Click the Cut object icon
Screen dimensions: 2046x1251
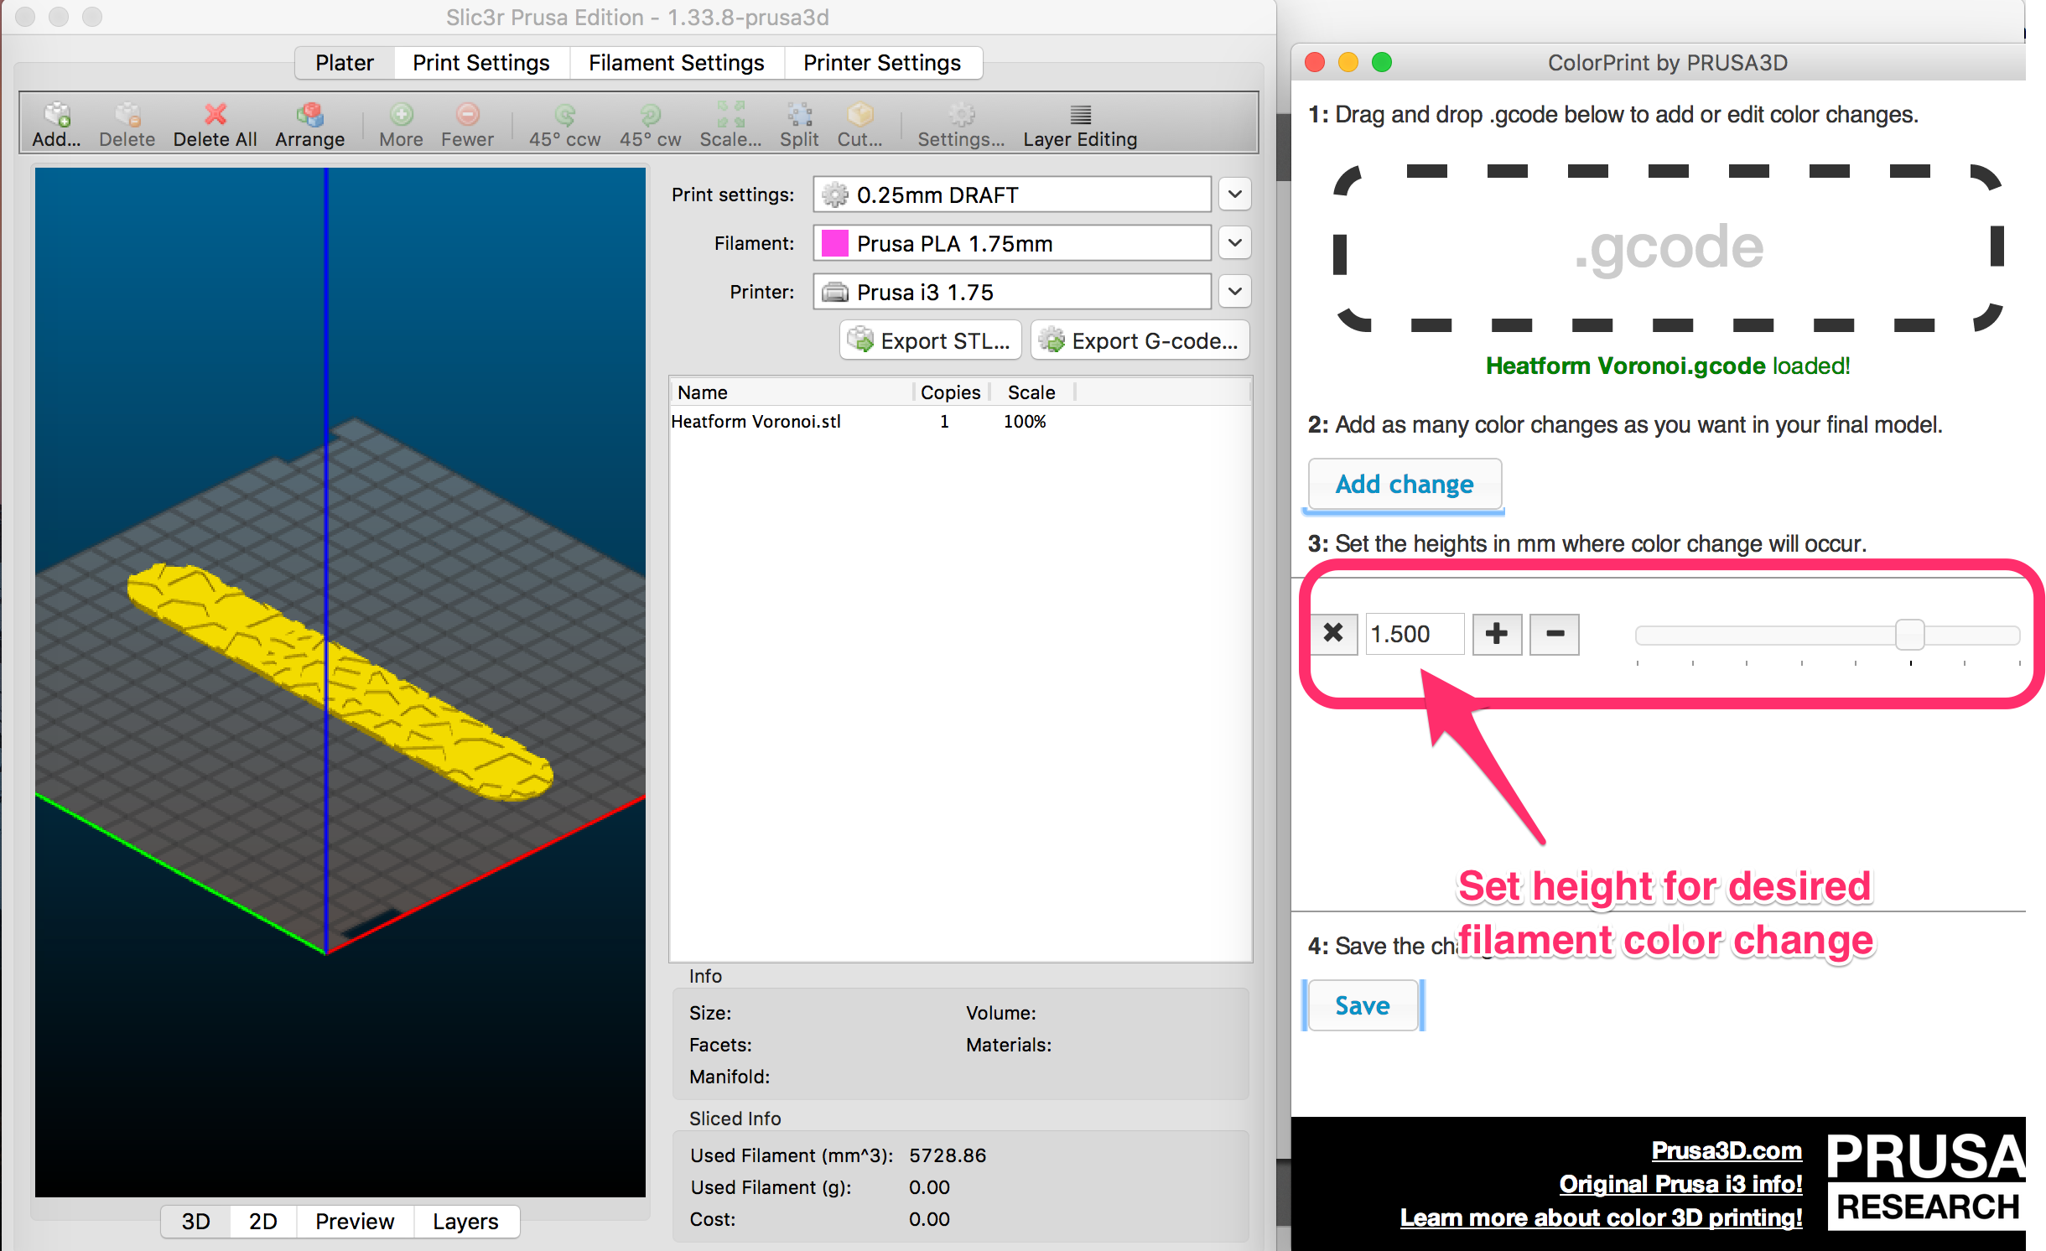860,115
